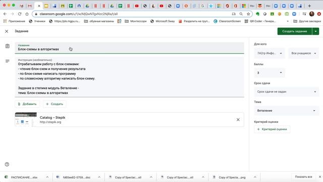The height and width of the screenshot is (182, 323).
Task: Open the Другие закладки folder
Action: coord(307,21)
